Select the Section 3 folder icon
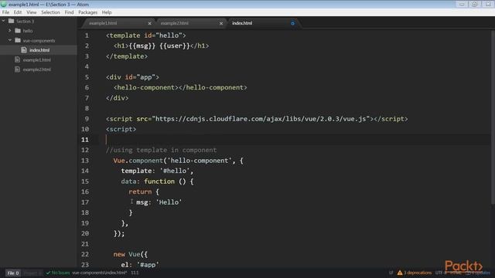The image size is (495, 278). coord(12,21)
